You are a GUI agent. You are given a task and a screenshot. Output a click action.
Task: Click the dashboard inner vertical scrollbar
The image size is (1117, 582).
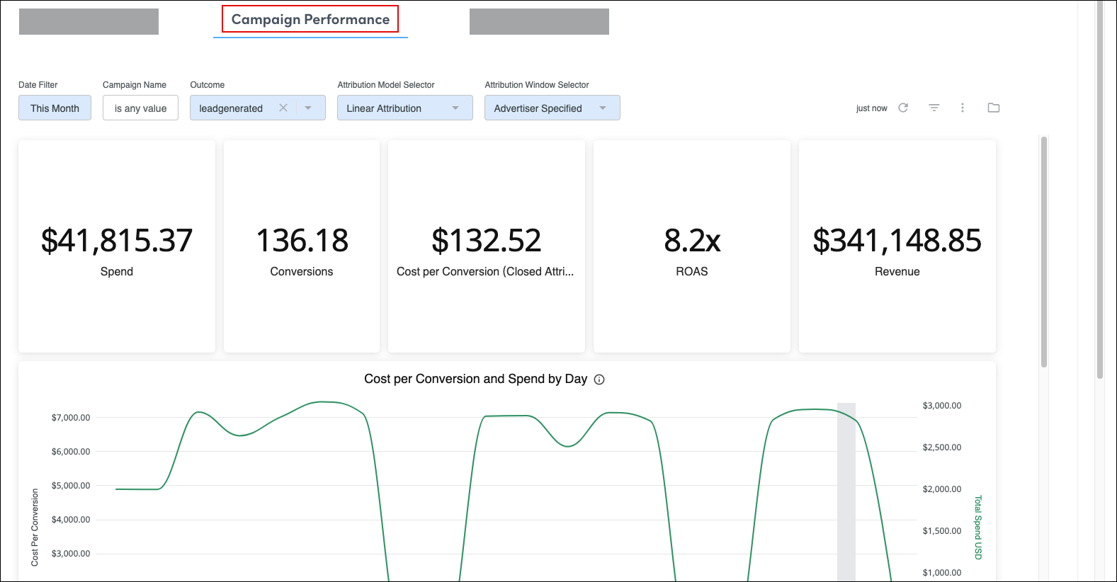pos(1044,251)
